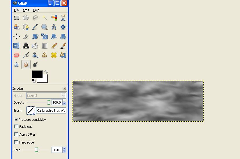Select the Heal bandage tool

(x=54, y=55)
